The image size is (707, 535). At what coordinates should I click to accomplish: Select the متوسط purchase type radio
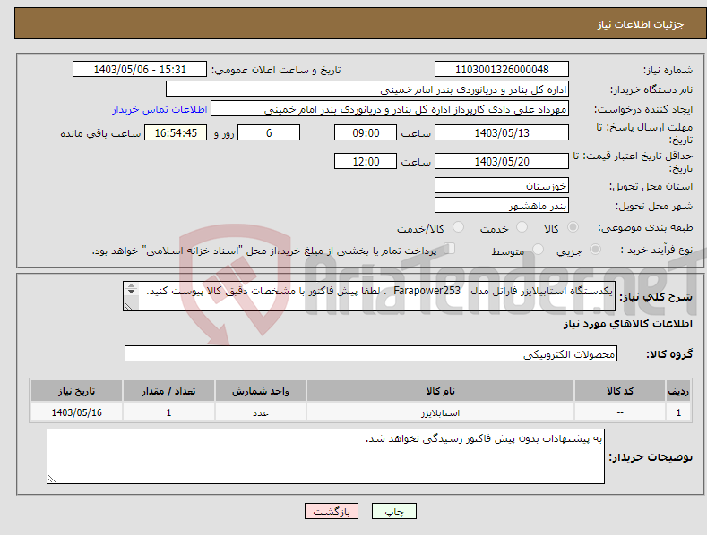[x=538, y=249]
